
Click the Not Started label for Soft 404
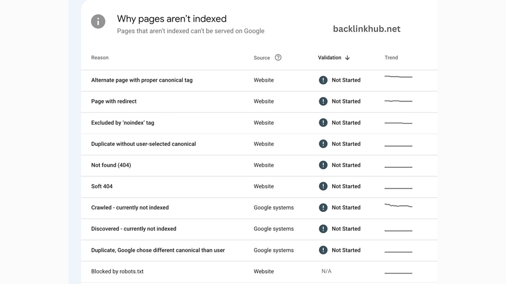point(346,186)
